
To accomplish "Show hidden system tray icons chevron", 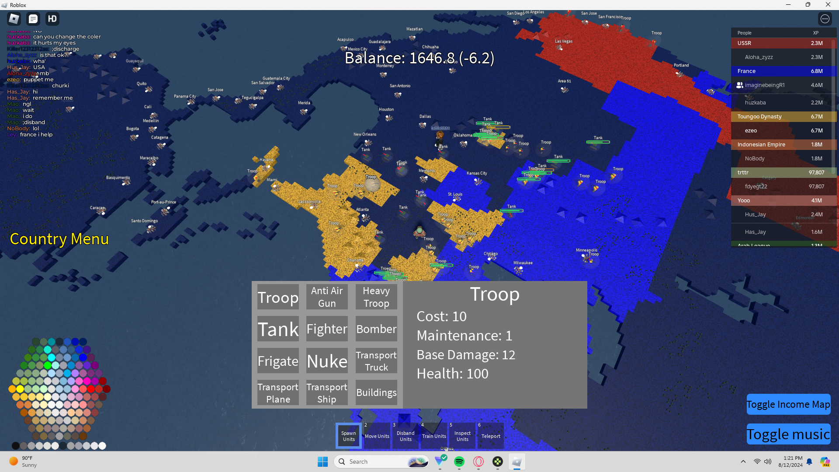I will click(743, 462).
